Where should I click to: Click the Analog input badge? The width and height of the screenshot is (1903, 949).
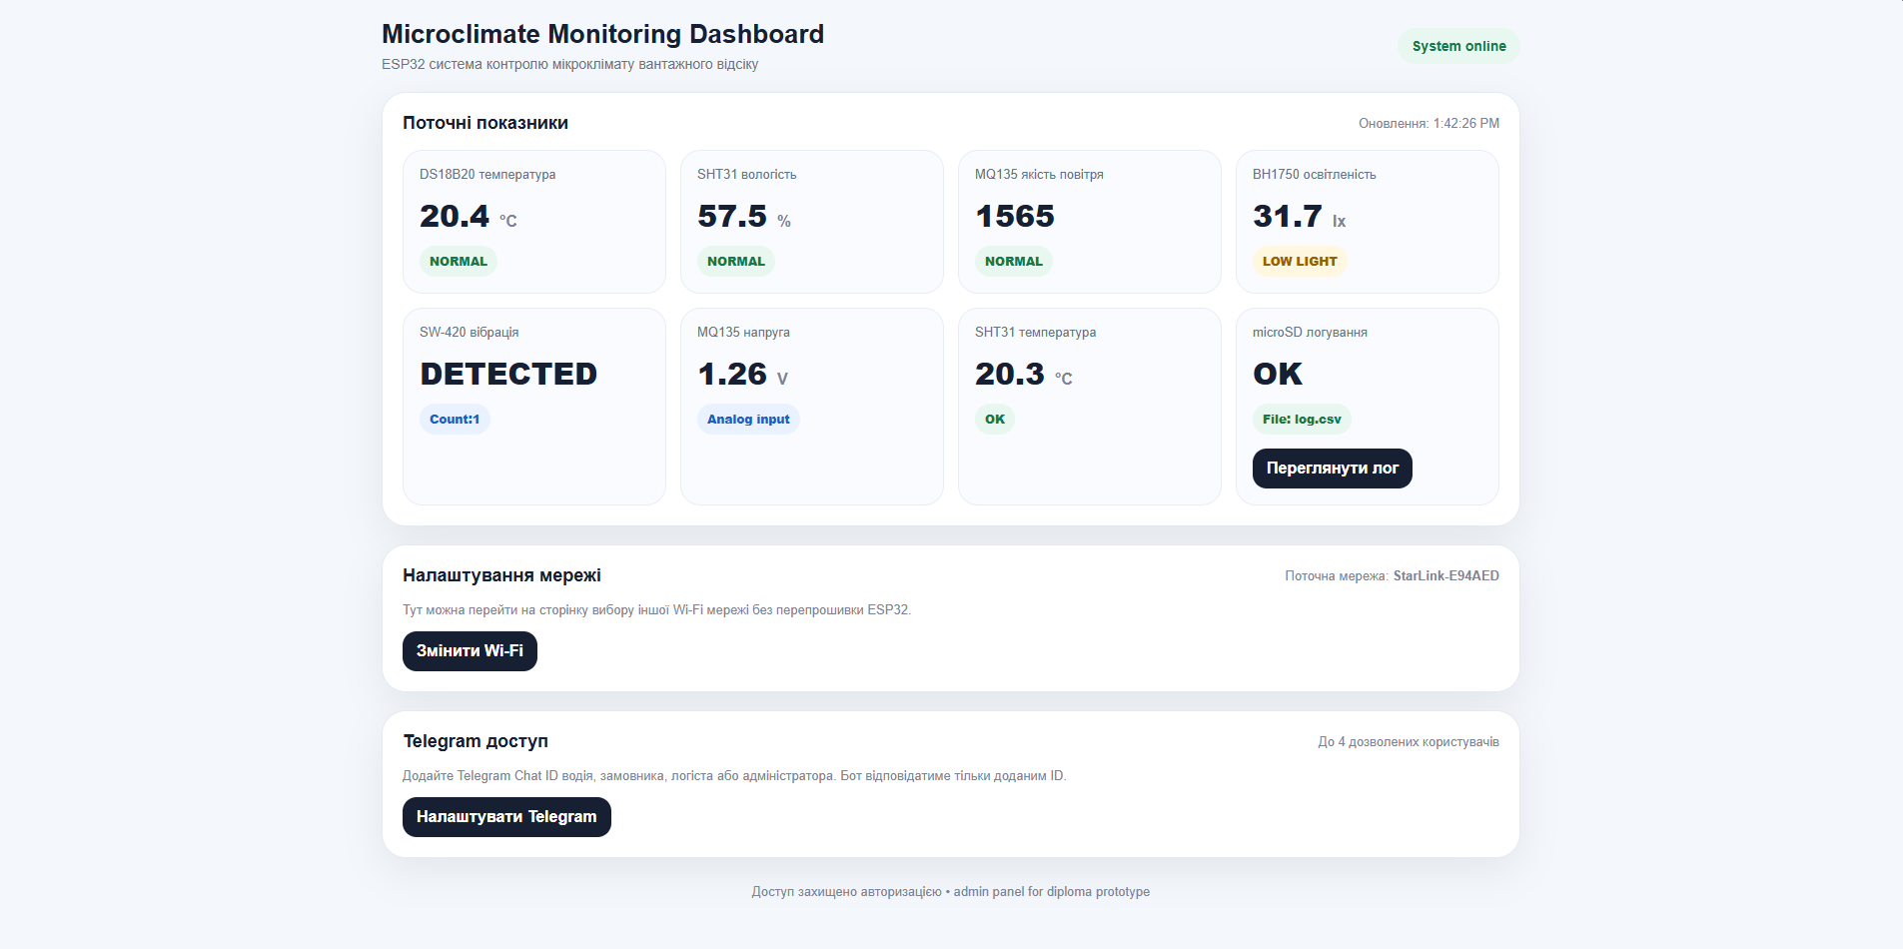point(748,420)
